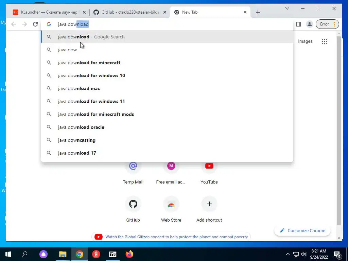Click the Google logo in address bar
This screenshot has width=348, height=261.
[x=49, y=24]
